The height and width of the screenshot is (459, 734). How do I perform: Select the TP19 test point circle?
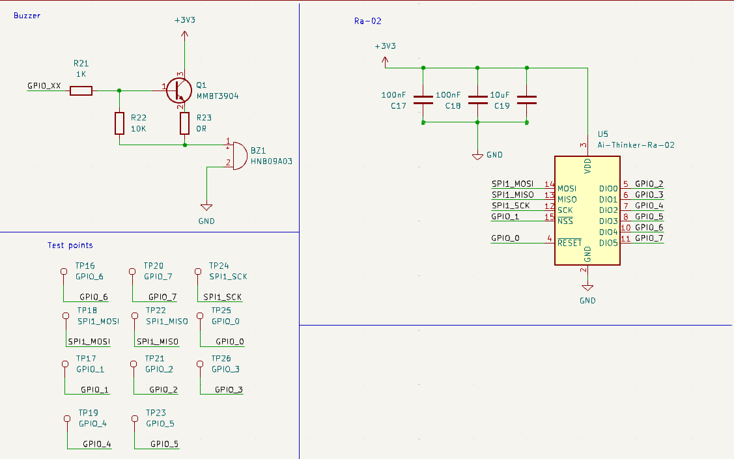68,419
